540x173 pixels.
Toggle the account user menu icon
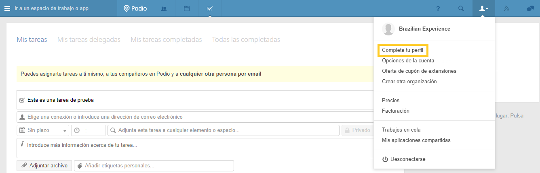483,8
